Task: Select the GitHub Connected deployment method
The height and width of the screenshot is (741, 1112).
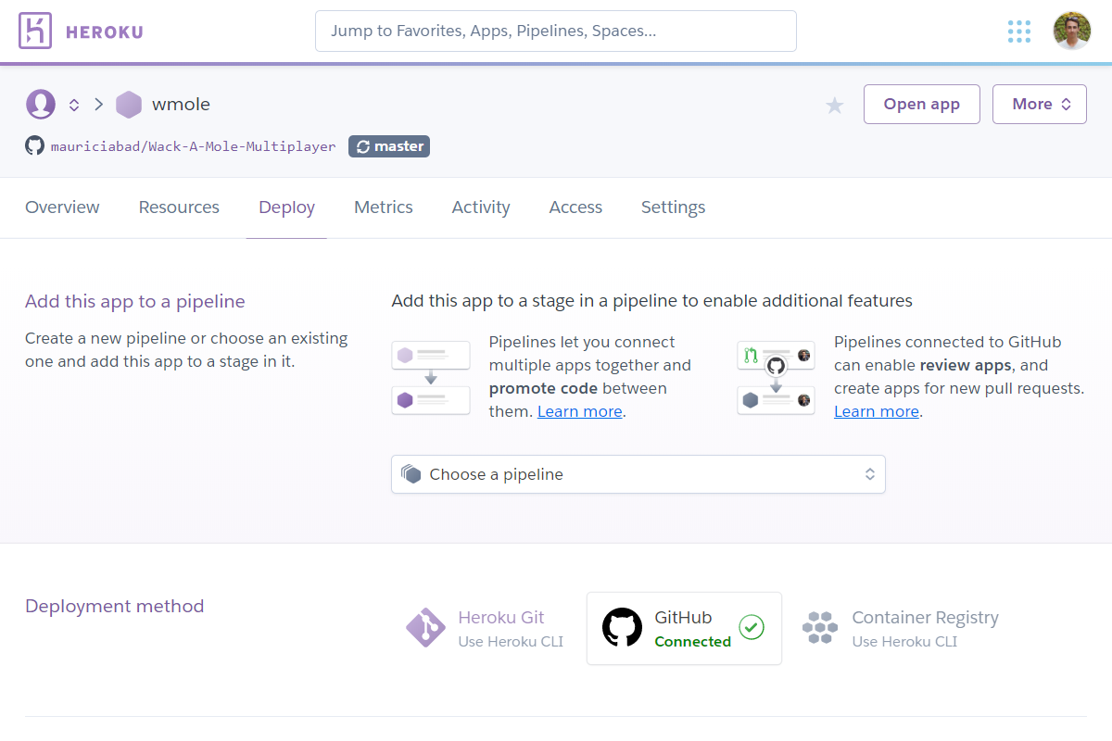Action: pyautogui.click(x=684, y=629)
